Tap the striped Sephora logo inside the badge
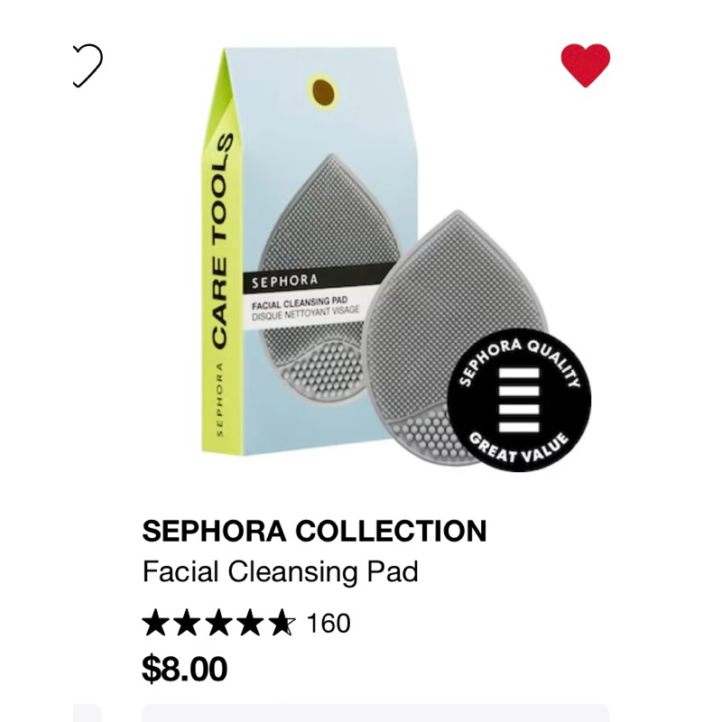This screenshot has width=722, height=722. [x=520, y=400]
